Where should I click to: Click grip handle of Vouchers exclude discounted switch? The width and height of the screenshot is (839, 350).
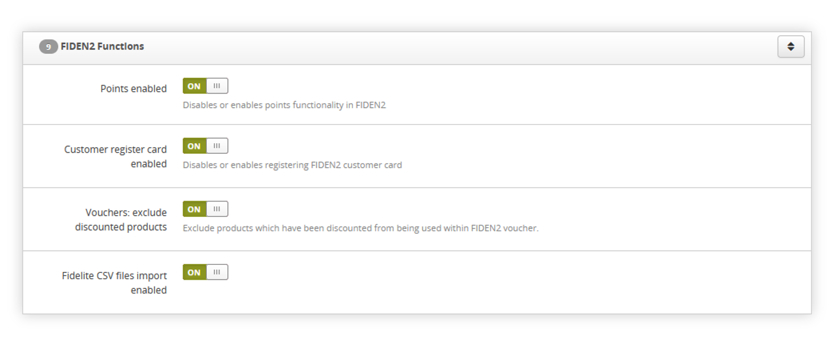(x=217, y=209)
